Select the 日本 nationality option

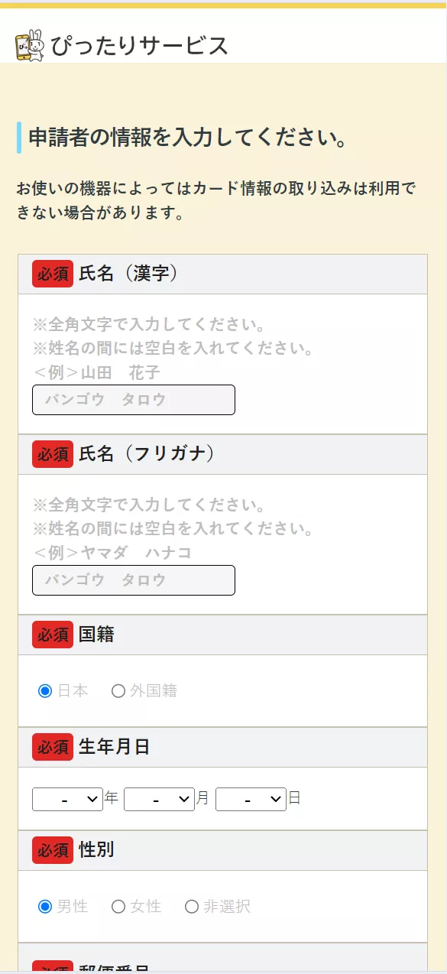tap(43, 691)
